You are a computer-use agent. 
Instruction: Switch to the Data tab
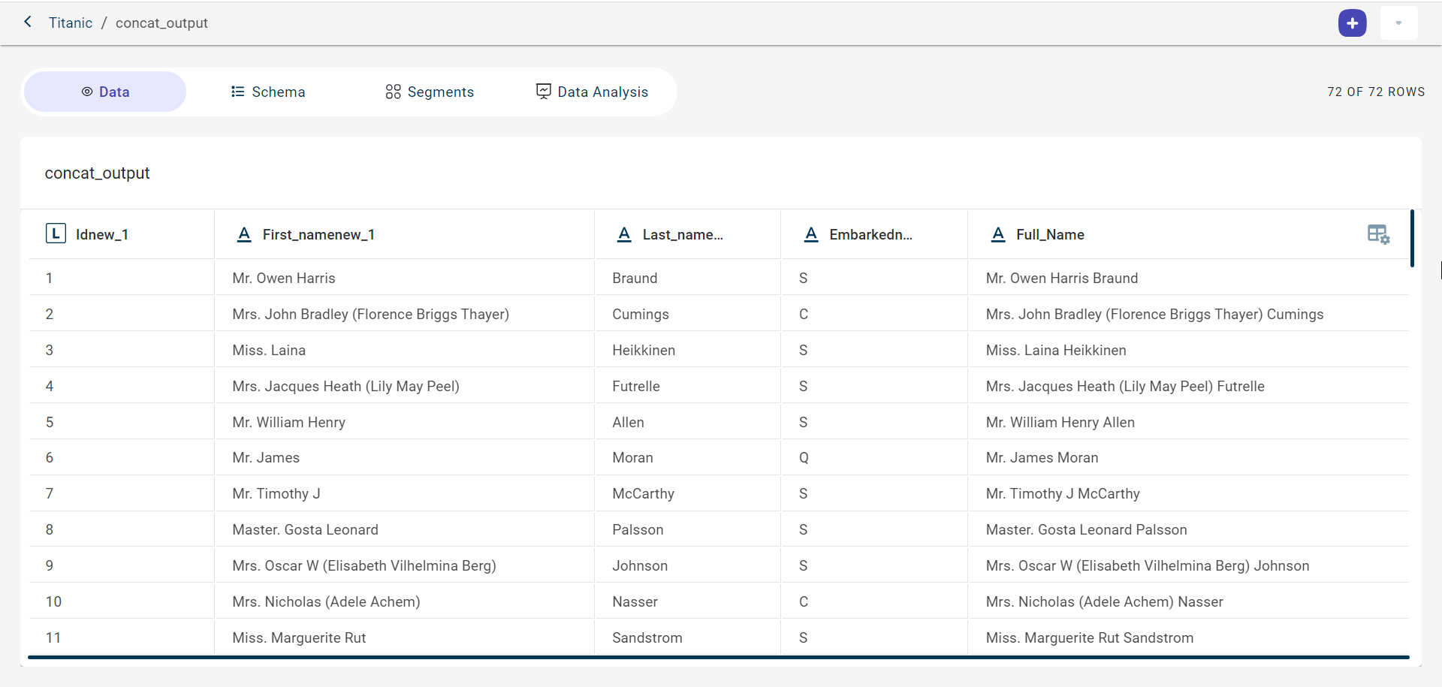tap(105, 92)
